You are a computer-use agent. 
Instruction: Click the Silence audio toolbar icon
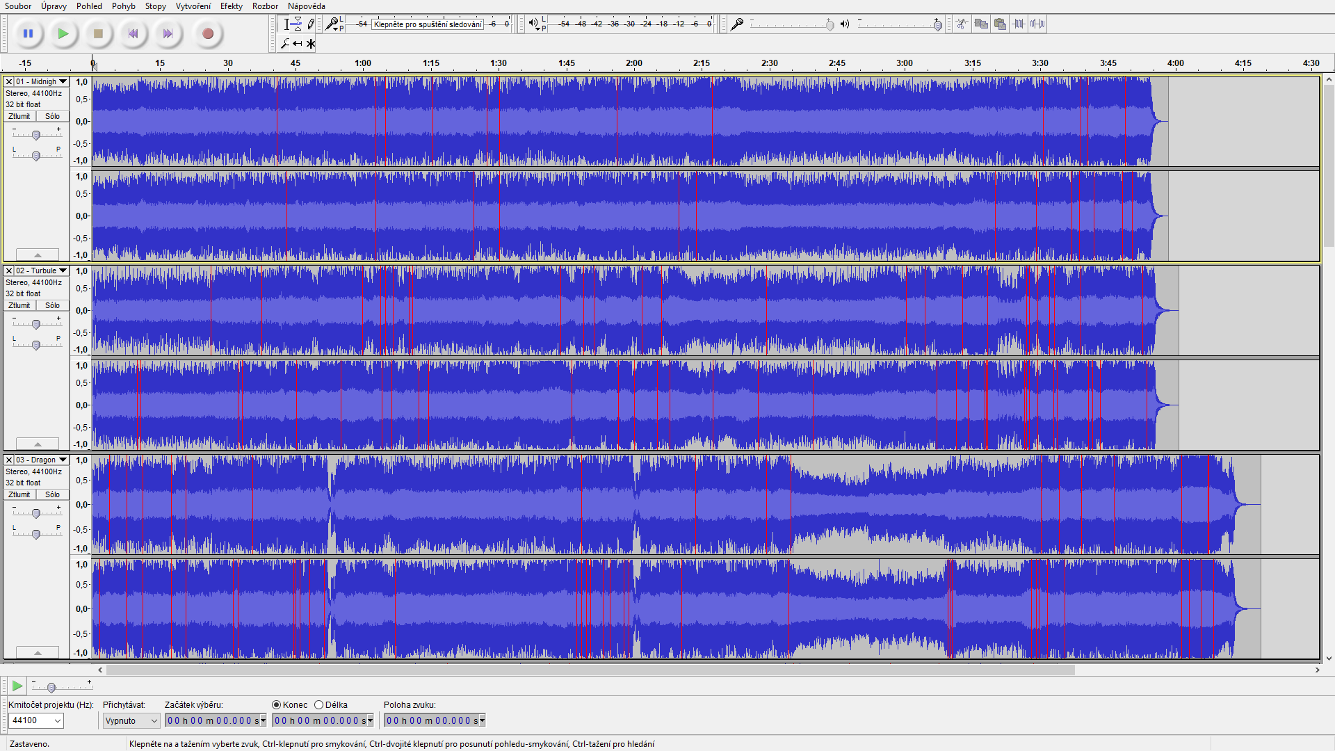click(x=1037, y=24)
